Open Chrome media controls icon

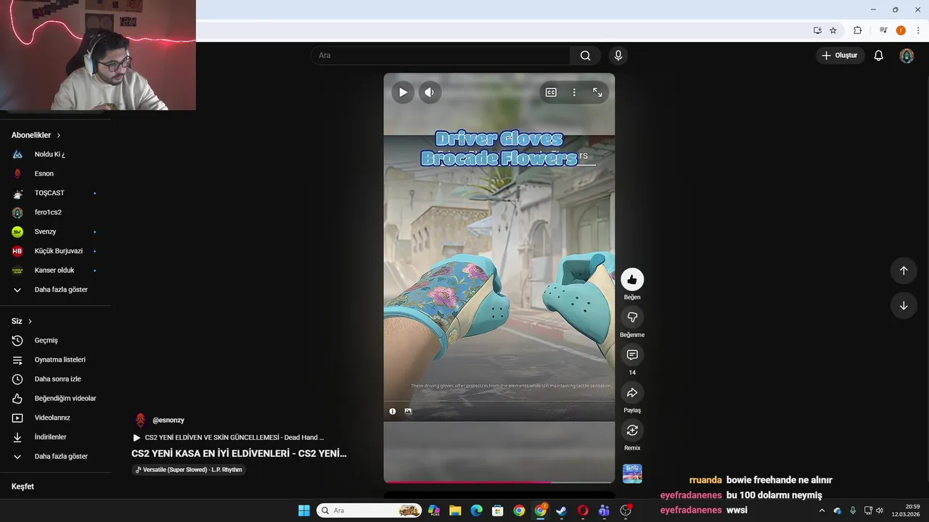coord(883,30)
